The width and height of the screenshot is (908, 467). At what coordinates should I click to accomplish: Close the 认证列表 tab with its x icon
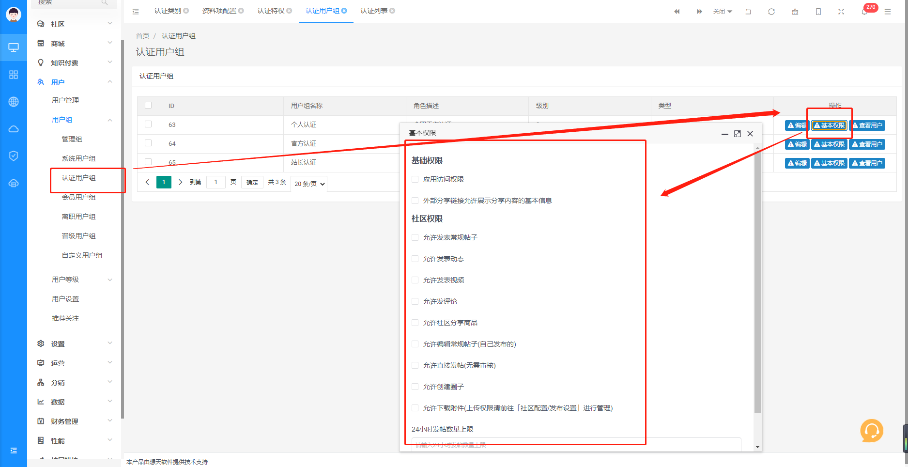392,11
